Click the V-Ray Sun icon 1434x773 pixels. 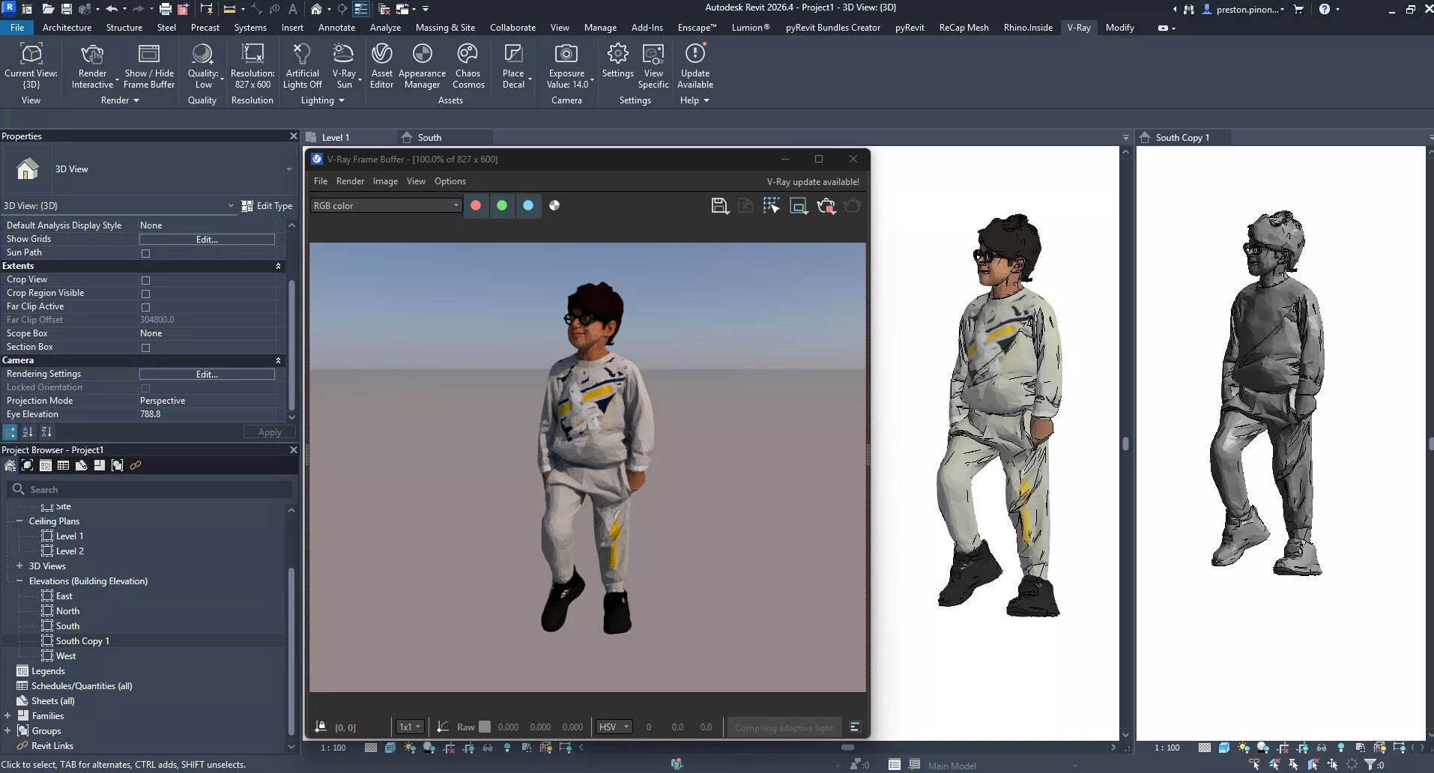coord(343,55)
